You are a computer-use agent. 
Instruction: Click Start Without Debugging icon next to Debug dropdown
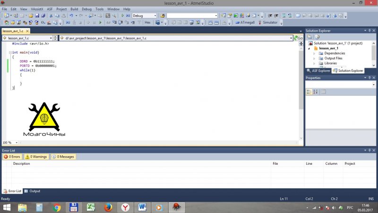pos(128,16)
